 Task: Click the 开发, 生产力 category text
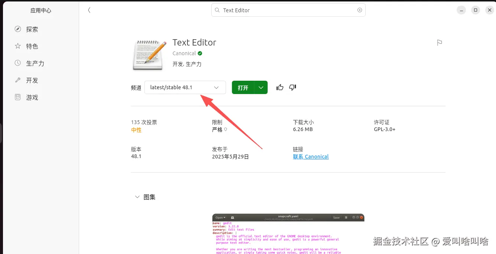point(187,64)
